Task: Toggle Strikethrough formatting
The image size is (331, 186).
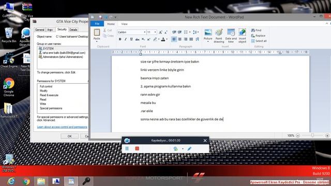Action: coord(137,39)
